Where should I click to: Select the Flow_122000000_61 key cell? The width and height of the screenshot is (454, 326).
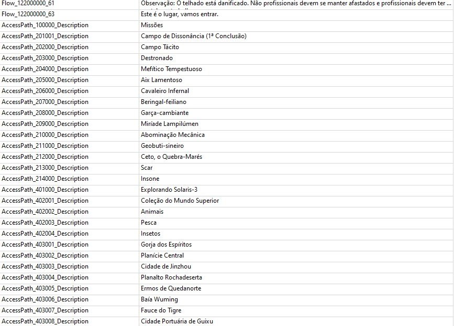69,4
